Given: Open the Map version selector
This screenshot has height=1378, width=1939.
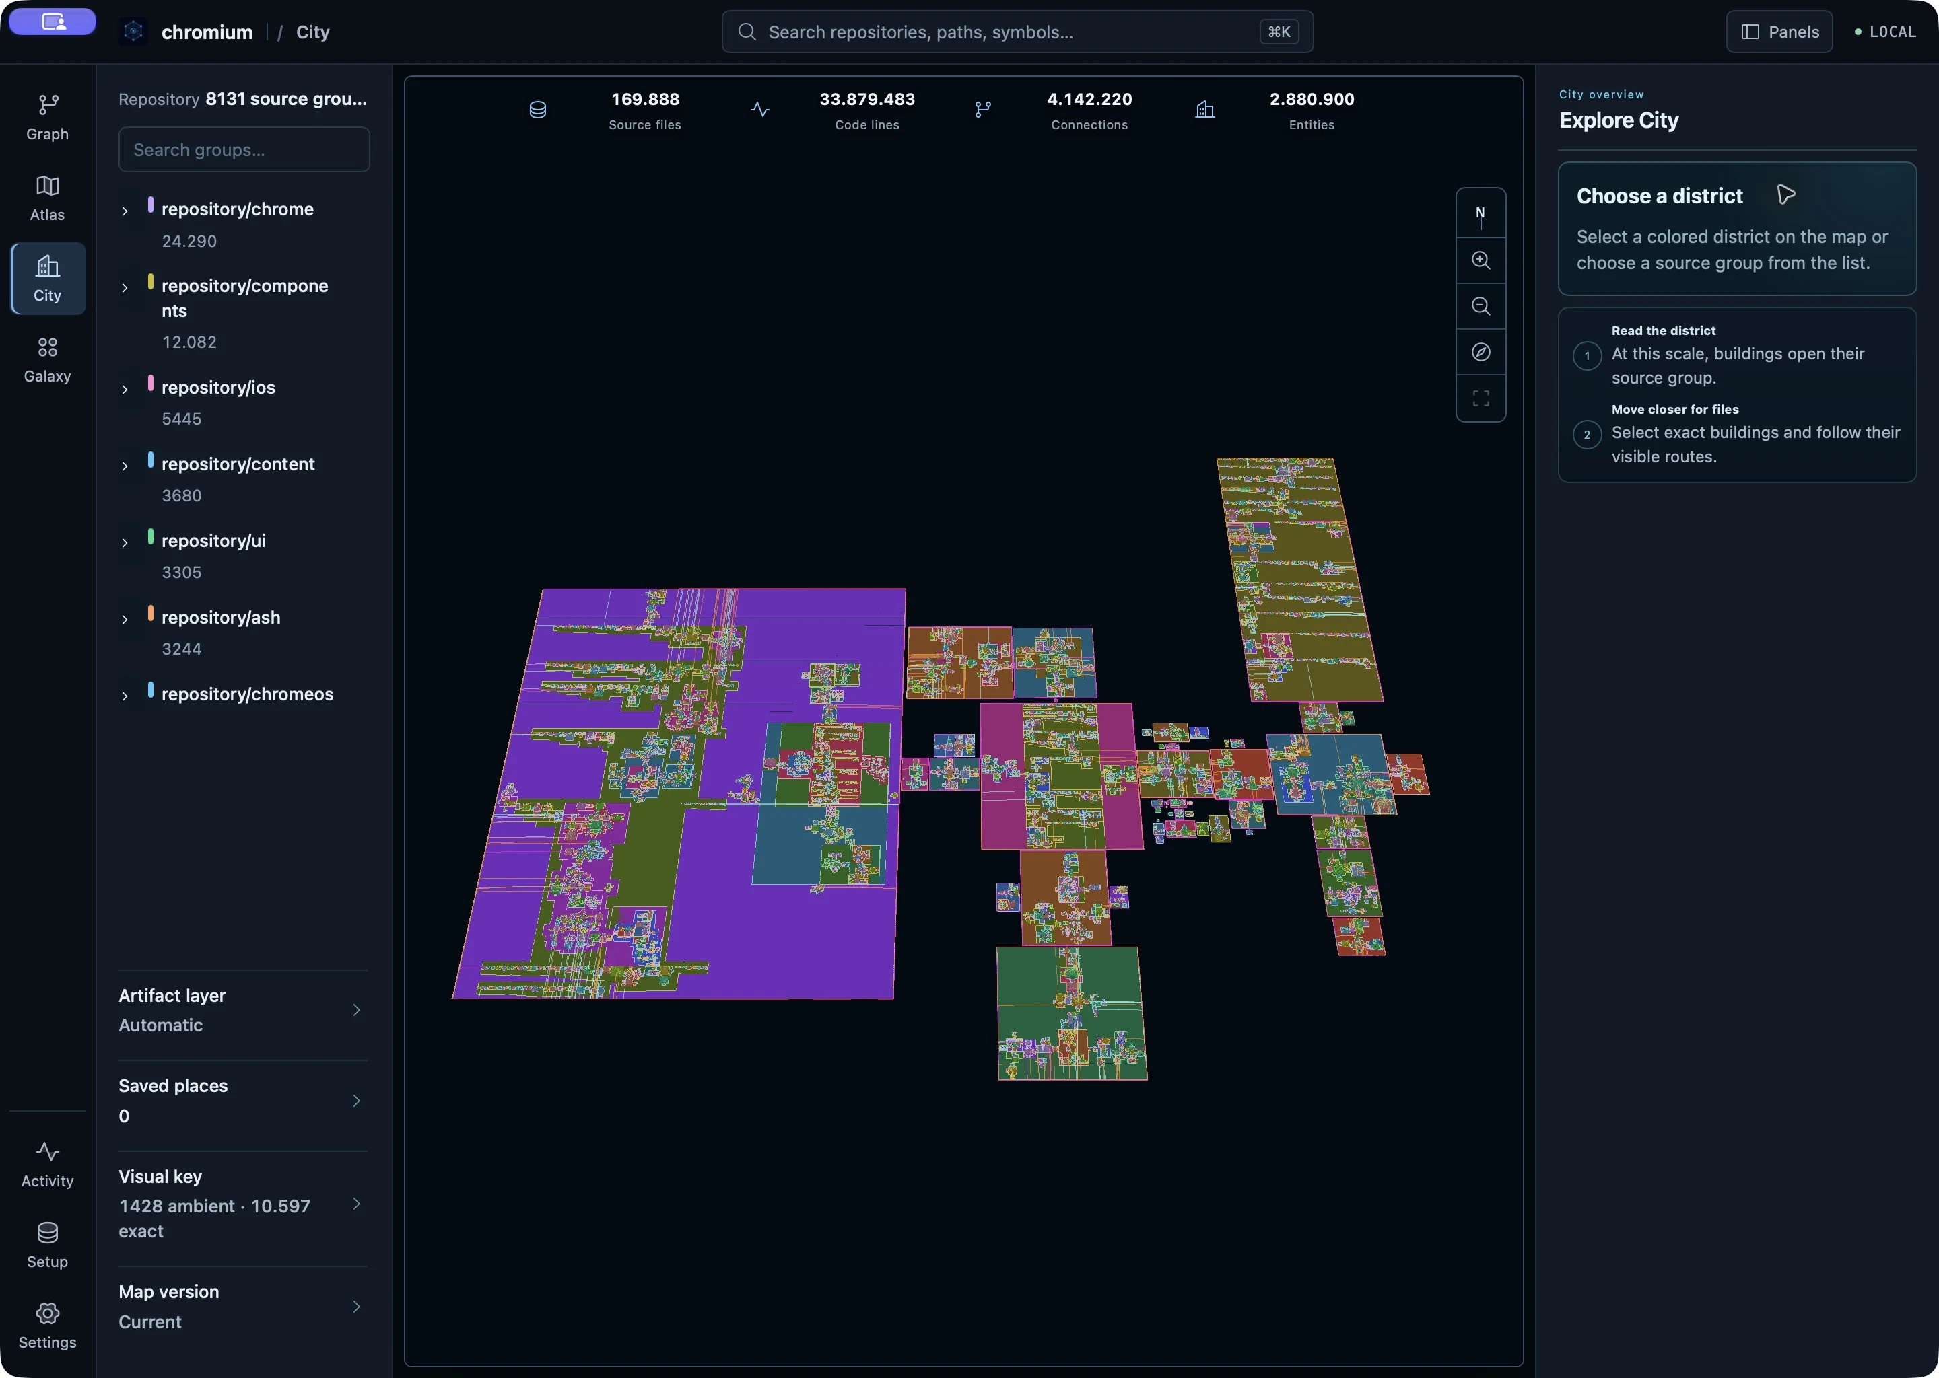Looking at the screenshot, I should (243, 1307).
